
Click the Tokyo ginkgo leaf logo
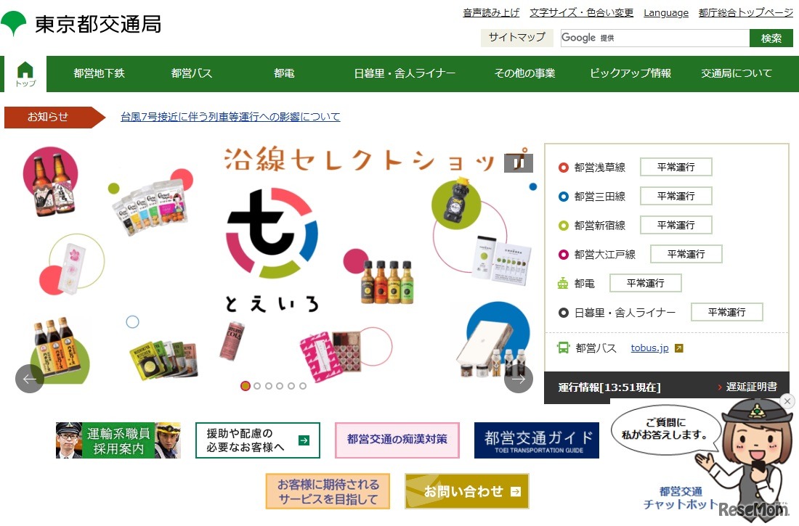tap(13, 23)
